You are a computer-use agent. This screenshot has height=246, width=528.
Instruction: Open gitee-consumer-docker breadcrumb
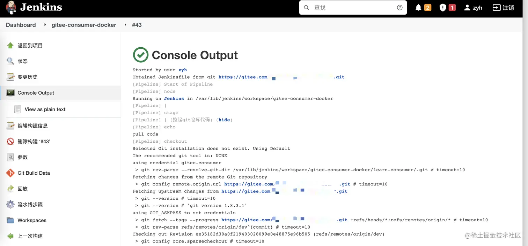click(x=84, y=25)
